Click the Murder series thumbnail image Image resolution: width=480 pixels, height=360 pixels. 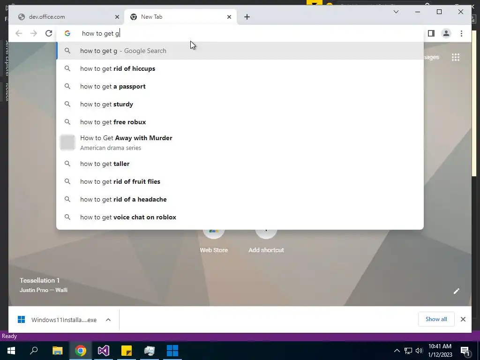[67, 142]
